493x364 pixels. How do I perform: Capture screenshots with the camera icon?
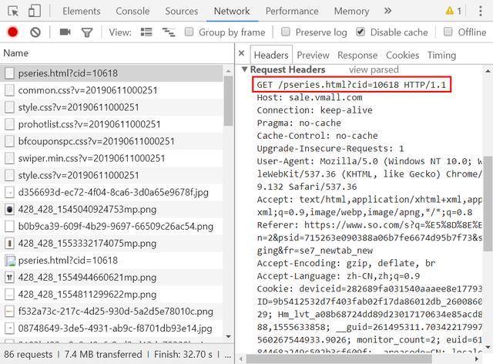coord(65,32)
